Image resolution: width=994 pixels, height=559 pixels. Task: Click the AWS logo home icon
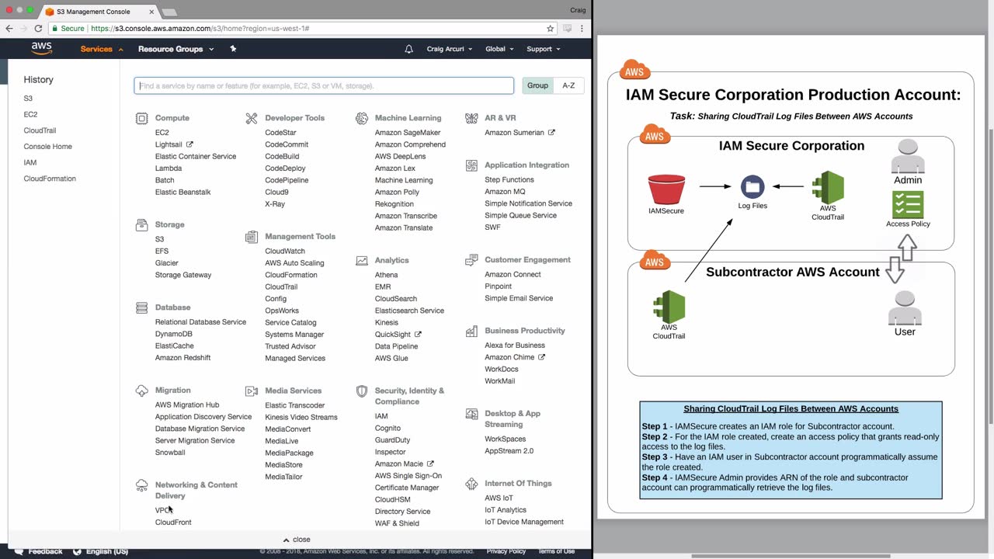[42, 48]
